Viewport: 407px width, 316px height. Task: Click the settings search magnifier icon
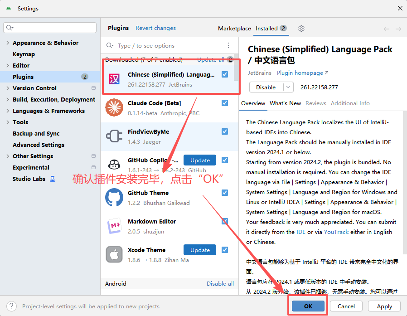pyautogui.click(x=10, y=28)
